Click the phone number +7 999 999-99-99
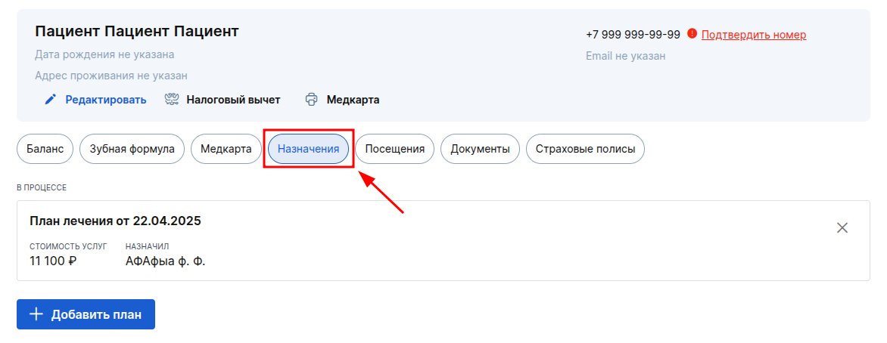Viewport: 887px width, 343px height. 633,35
